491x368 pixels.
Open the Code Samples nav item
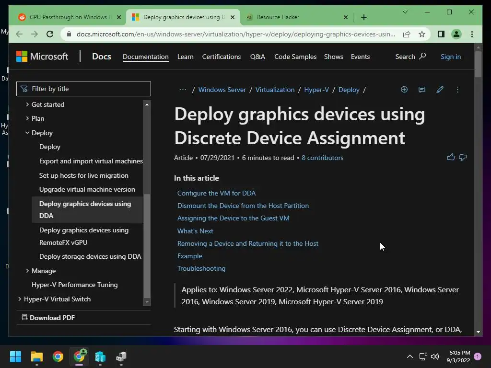tap(295, 57)
